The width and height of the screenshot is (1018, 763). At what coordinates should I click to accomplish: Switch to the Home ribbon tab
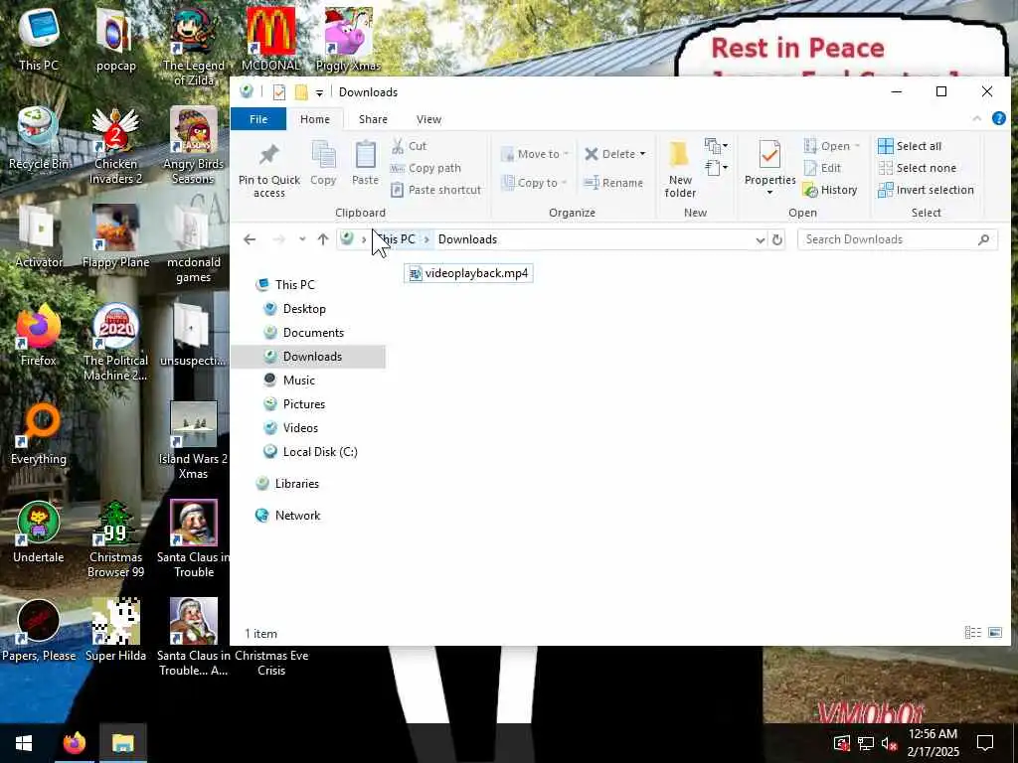tap(315, 119)
